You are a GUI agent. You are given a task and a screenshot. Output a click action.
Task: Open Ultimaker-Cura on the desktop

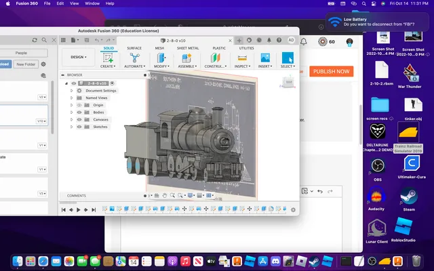point(412,167)
